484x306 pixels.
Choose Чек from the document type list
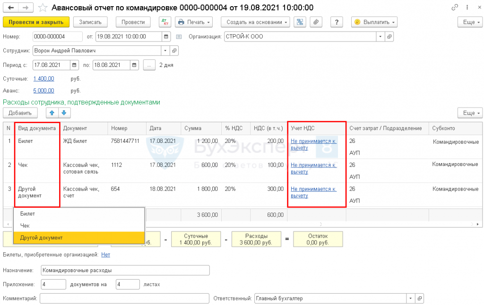[25, 226]
